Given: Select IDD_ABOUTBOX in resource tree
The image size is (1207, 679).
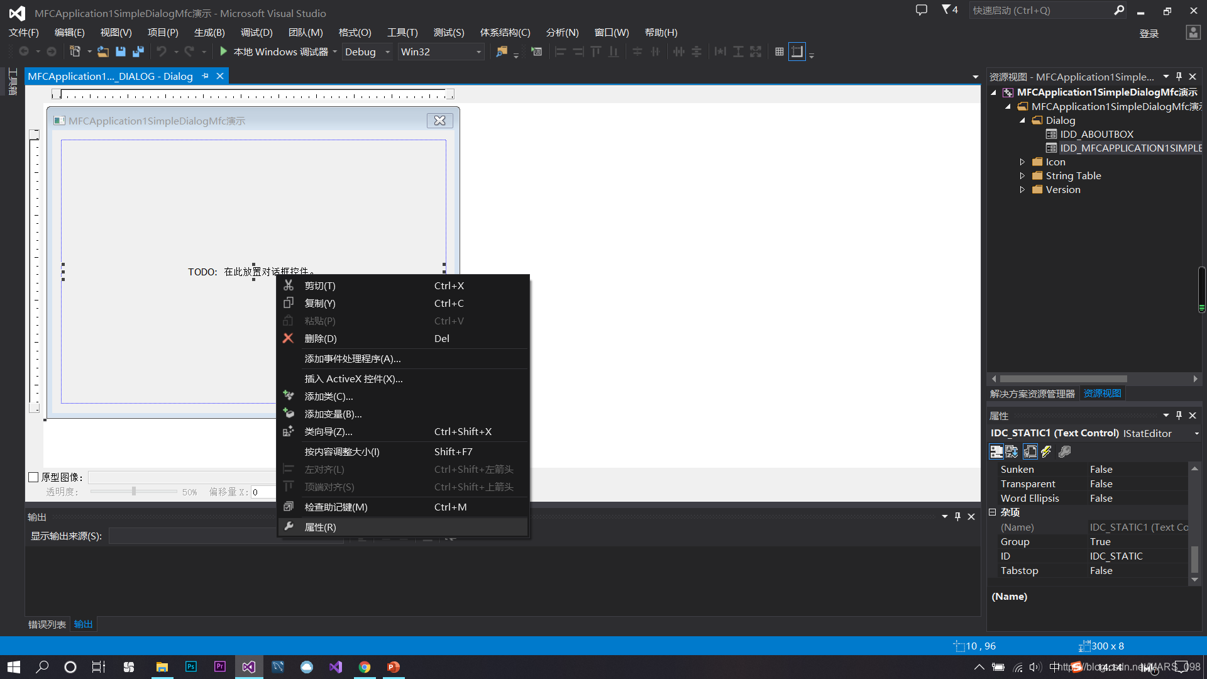Looking at the screenshot, I should tap(1096, 134).
